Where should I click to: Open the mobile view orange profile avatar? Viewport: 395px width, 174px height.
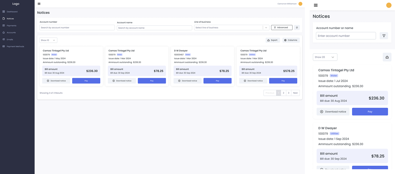(389, 5)
